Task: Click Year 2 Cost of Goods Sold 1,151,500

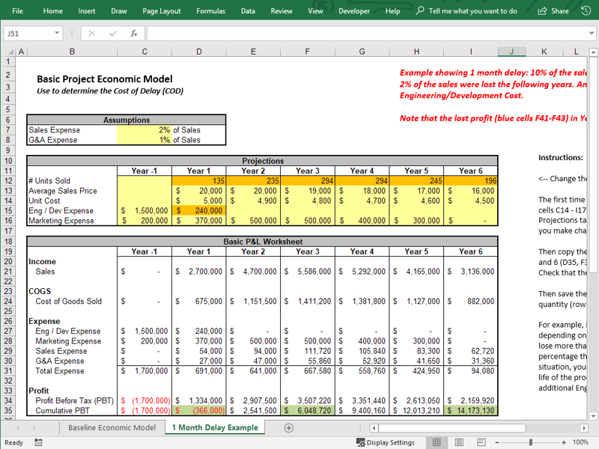Action: tap(253, 302)
